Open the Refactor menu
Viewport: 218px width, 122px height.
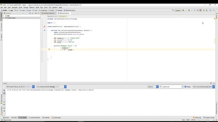[x=32, y=7]
